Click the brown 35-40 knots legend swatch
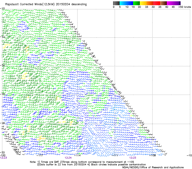 tap(163, 3)
